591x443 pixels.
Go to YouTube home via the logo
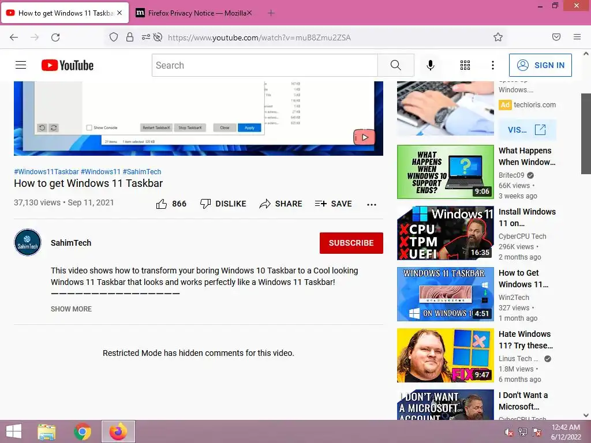tap(68, 65)
